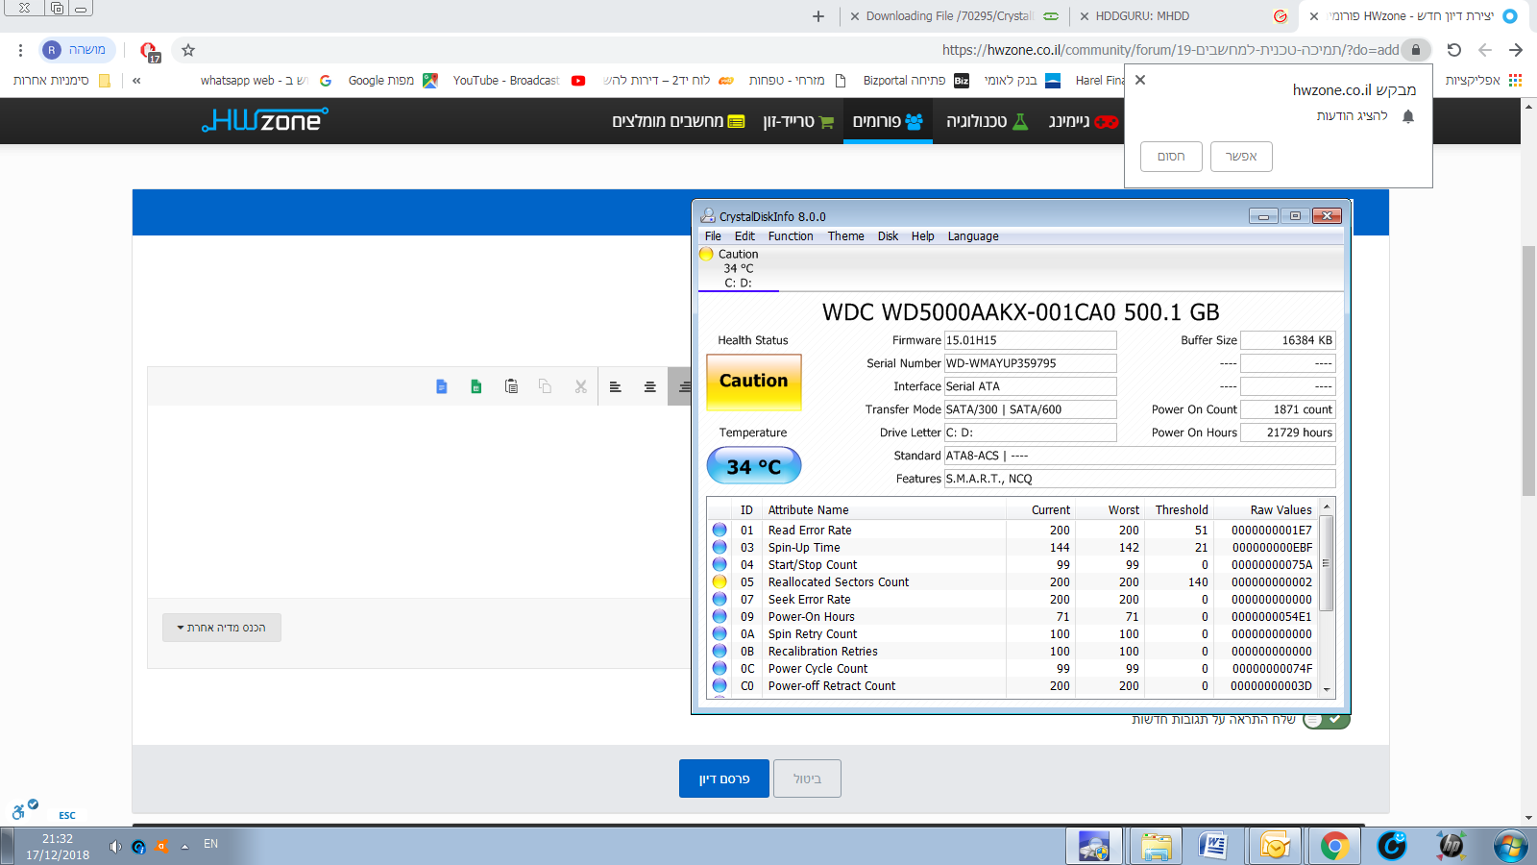This screenshot has height=865, width=1537.
Task: Click the Attribute Name column header
Action: [884, 510]
